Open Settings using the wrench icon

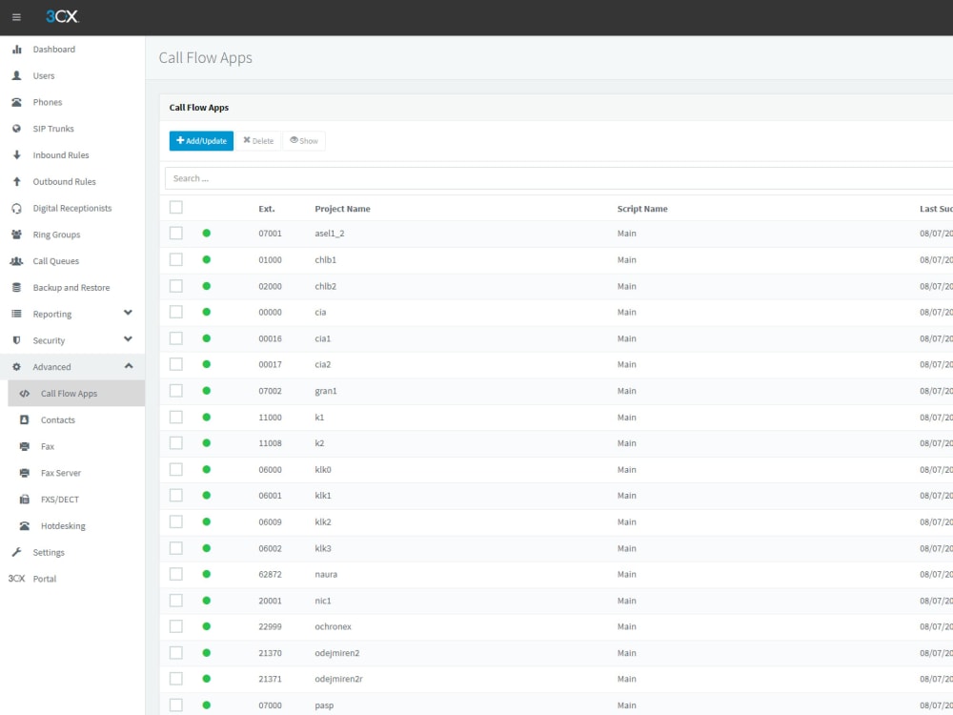click(x=19, y=552)
